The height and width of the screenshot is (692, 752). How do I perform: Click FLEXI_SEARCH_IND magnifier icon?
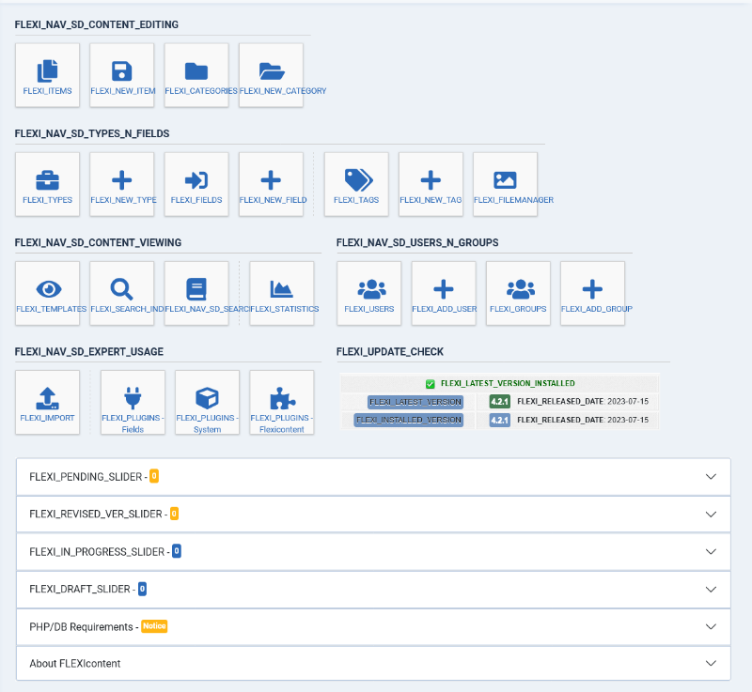pyautogui.click(x=122, y=289)
